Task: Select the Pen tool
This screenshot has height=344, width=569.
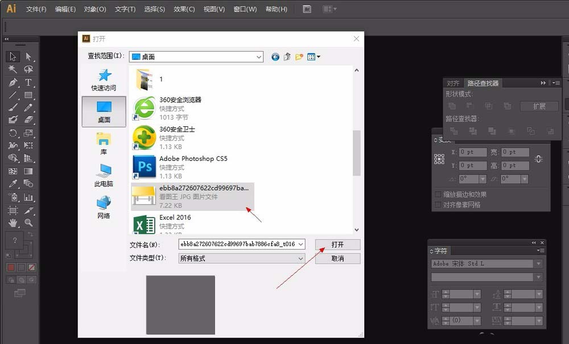Action: pyautogui.click(x=13, y=82)
